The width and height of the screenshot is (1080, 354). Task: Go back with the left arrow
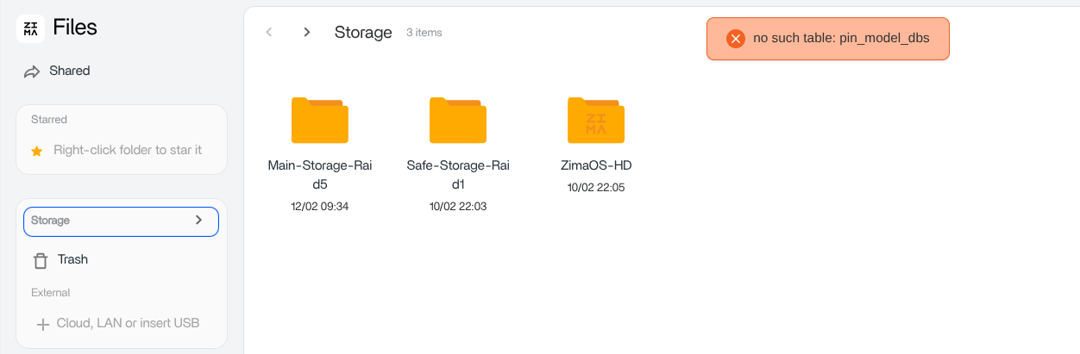coord(269,32)
